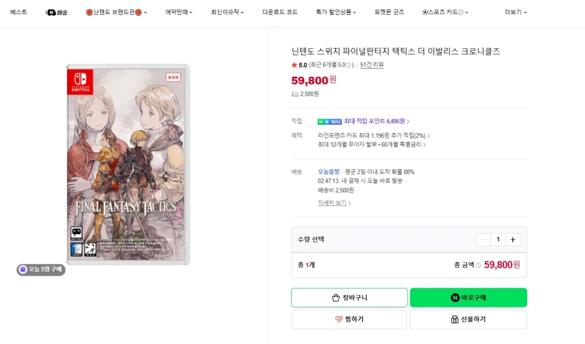Click the N+ 멤버십 badge icon
This screenshot has width=585, height=344.
330,122
